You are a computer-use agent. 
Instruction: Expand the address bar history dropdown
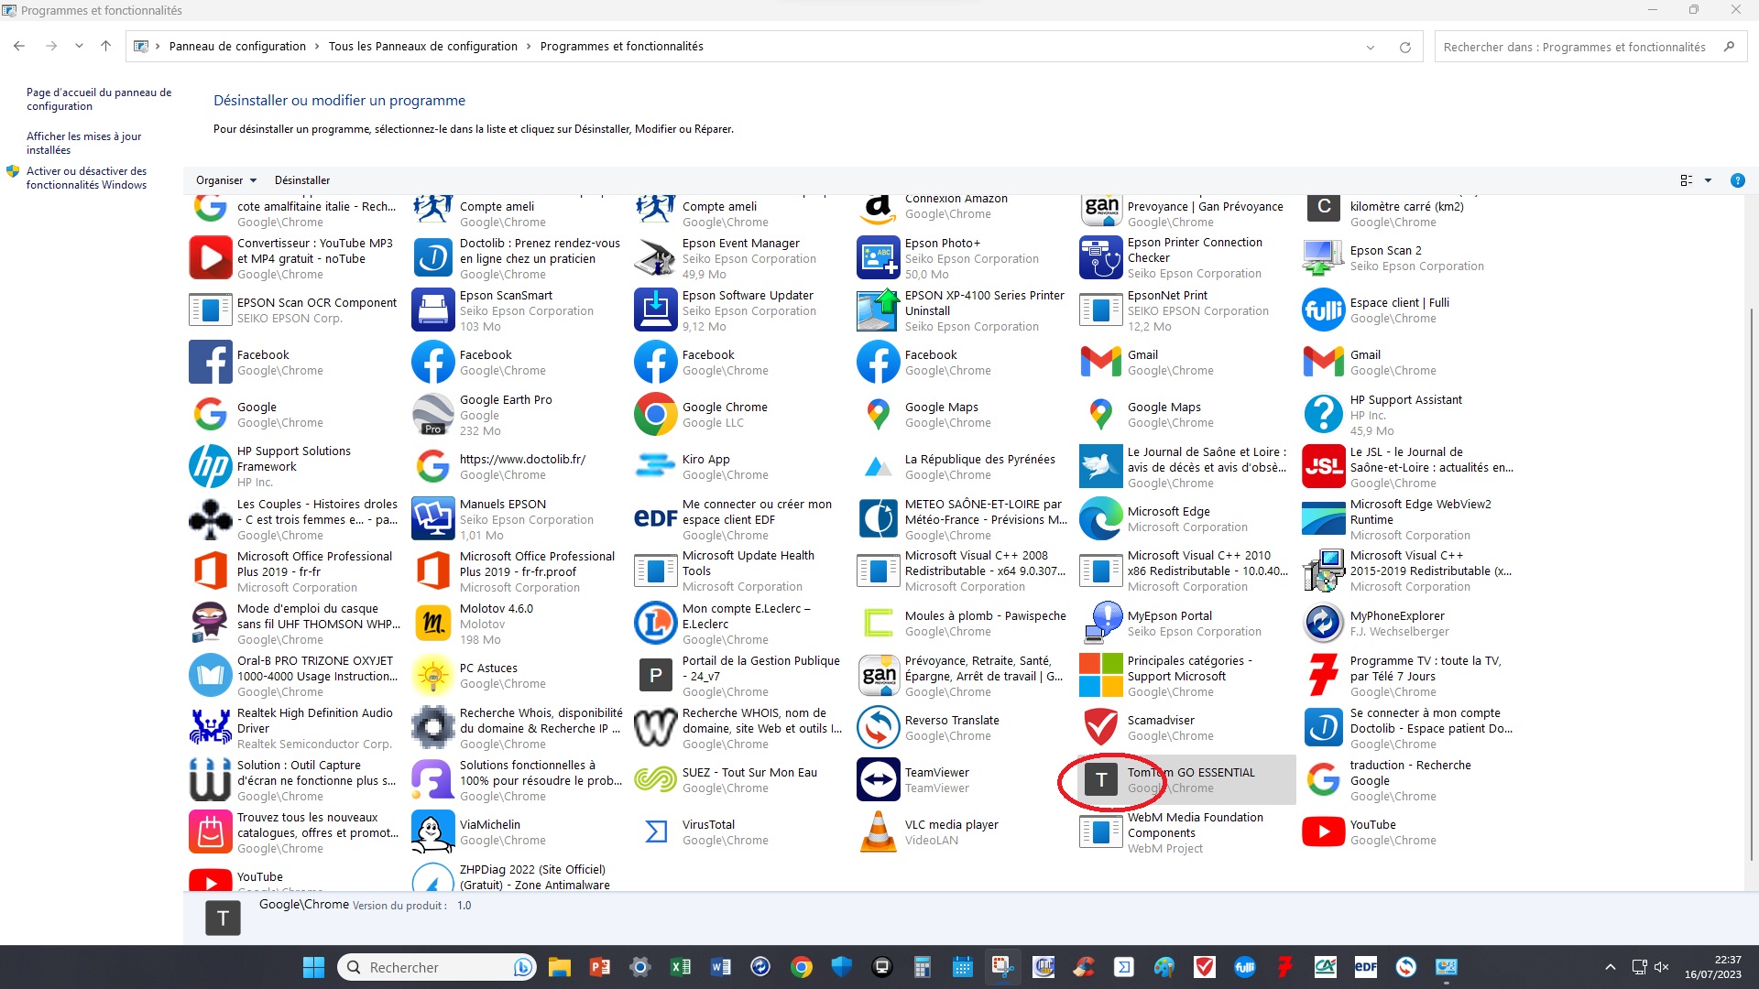pos(1371,47)
